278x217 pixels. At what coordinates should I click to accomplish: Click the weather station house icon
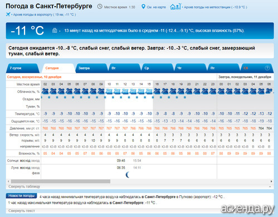[x=175, y=7]
